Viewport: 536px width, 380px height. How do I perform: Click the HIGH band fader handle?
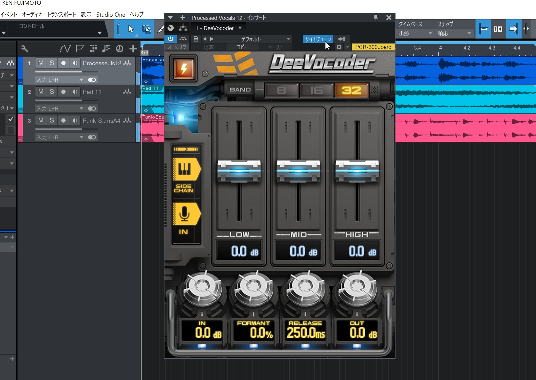[357, 171]
